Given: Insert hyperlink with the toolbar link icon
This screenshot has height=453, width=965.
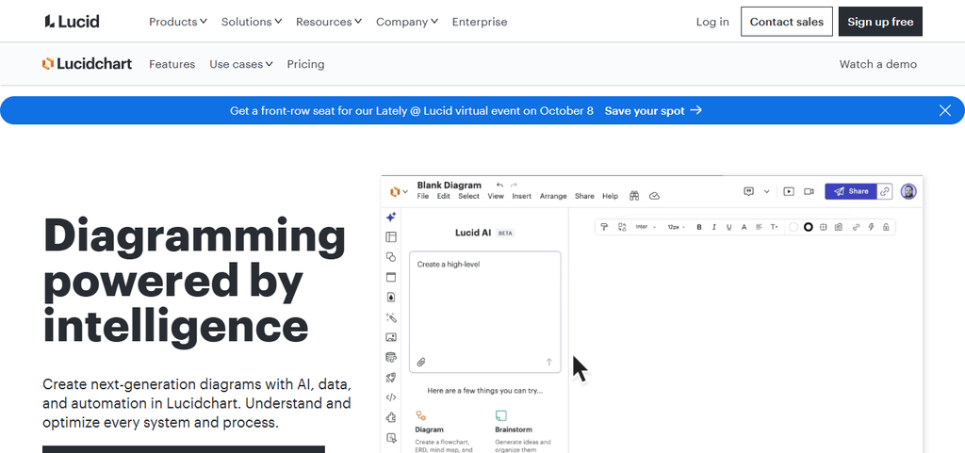Looking at the screenshot, I should click(x=856, y=227).
